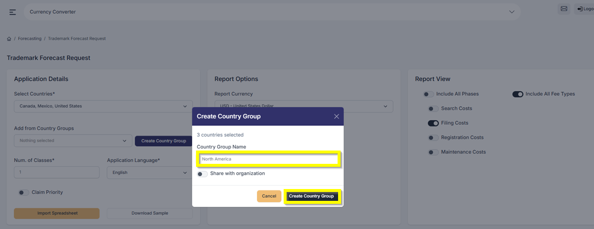Click the home breadcrumb icon
Screen dimensions: 594x229
click(x=9, y=38)
